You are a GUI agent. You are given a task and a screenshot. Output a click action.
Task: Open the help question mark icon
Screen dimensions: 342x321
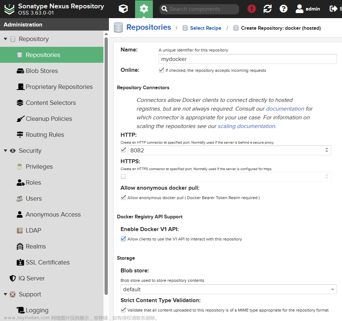point(283,9)
